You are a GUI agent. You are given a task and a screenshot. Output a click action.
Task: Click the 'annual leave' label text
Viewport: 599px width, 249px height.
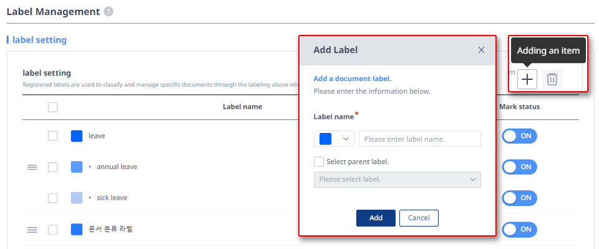(117, 167)
